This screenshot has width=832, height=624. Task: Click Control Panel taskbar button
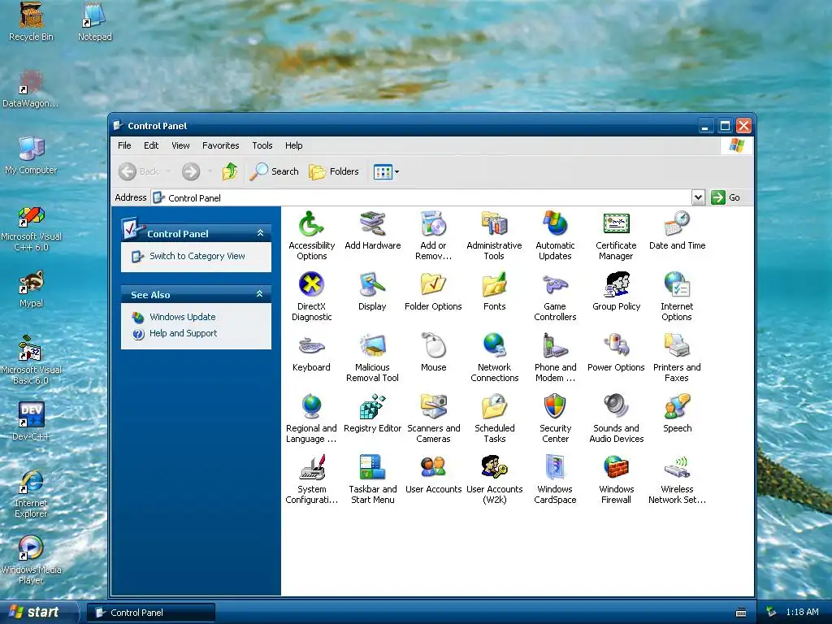(x=150, y=613)
